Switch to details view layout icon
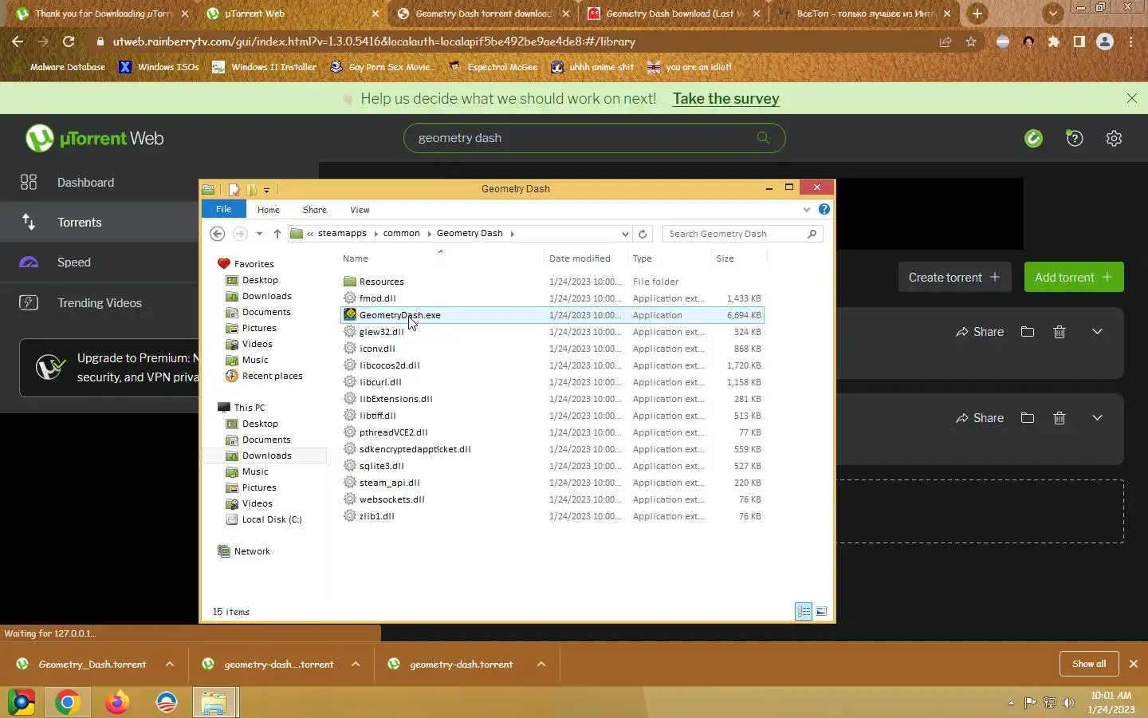 coord(804,612)
